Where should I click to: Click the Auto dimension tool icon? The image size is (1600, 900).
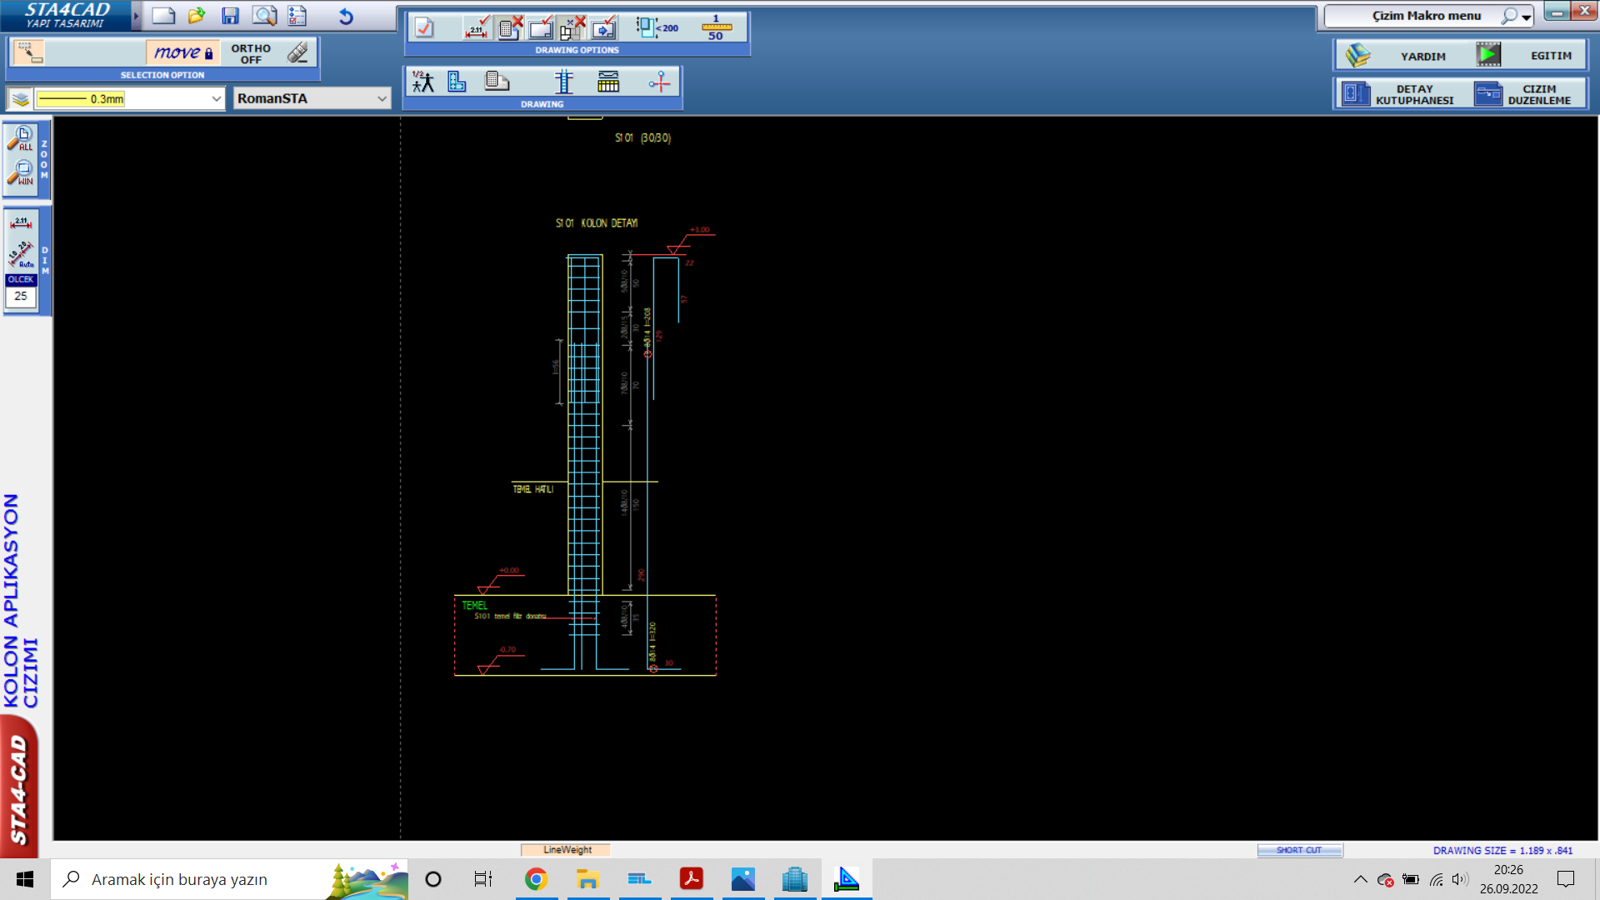coord(22,253)
